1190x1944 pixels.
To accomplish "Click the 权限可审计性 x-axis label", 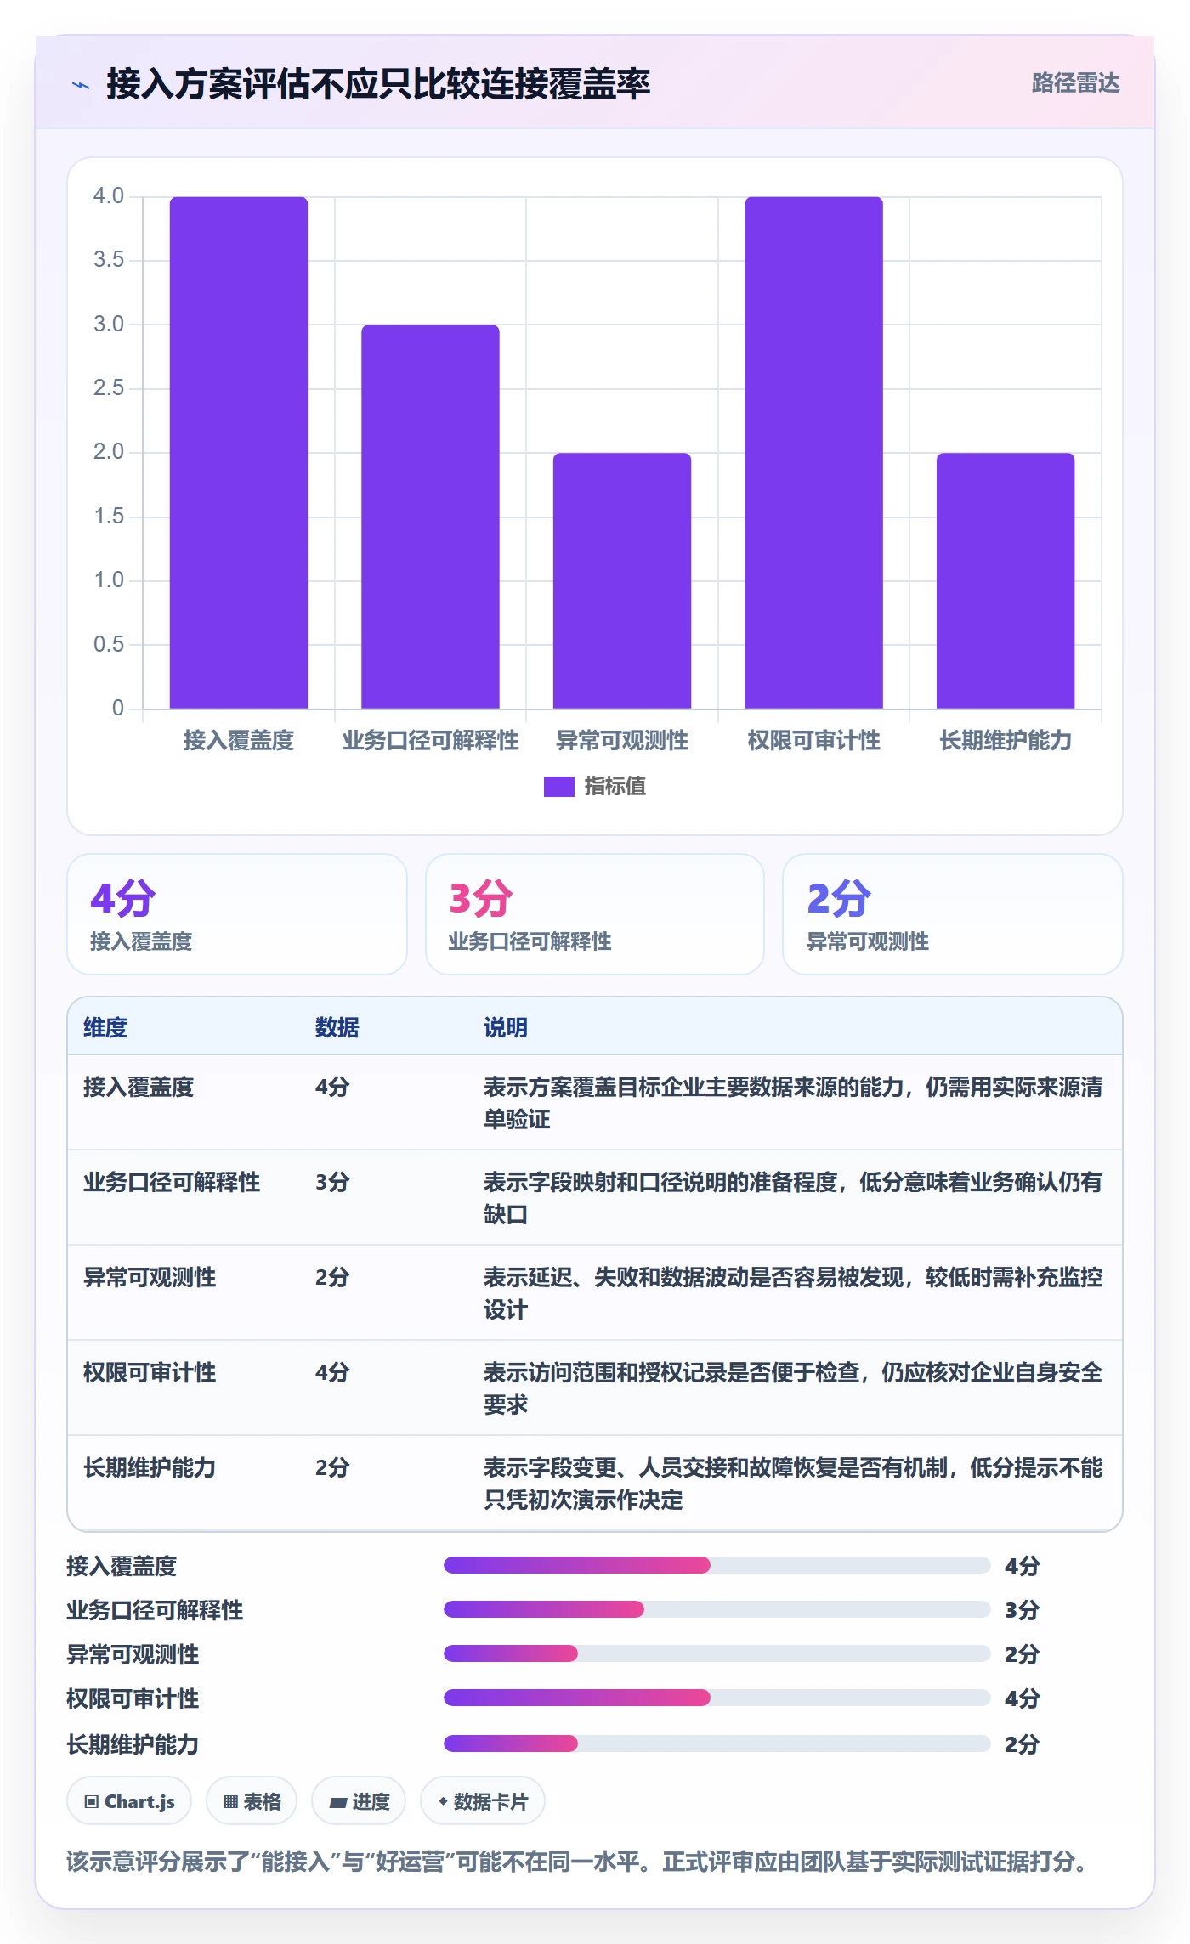I will pos(814,741).
